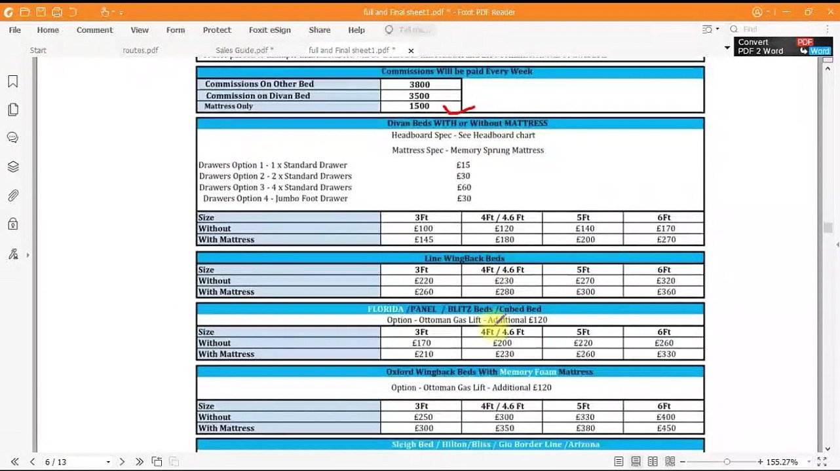
Task: Go to previous page arrow
Action: click(32, 462)
